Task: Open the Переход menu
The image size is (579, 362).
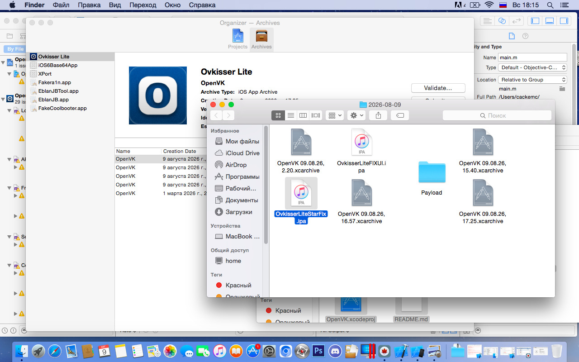Action: point(142,5)
